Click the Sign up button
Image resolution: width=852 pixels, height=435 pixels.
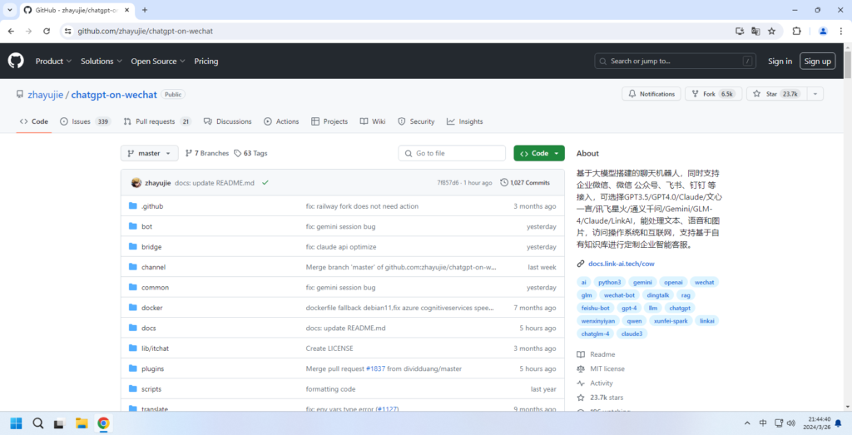(818, 62)
